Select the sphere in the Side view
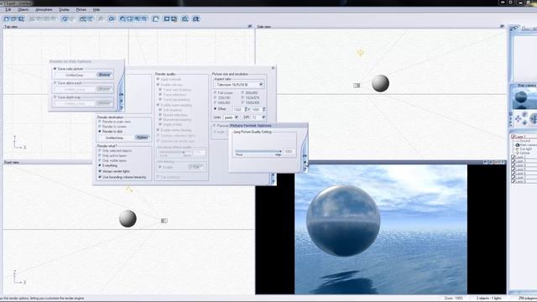The width and height of the screenshot is (537, 302). pyautogui.click(x=380, y=83)
